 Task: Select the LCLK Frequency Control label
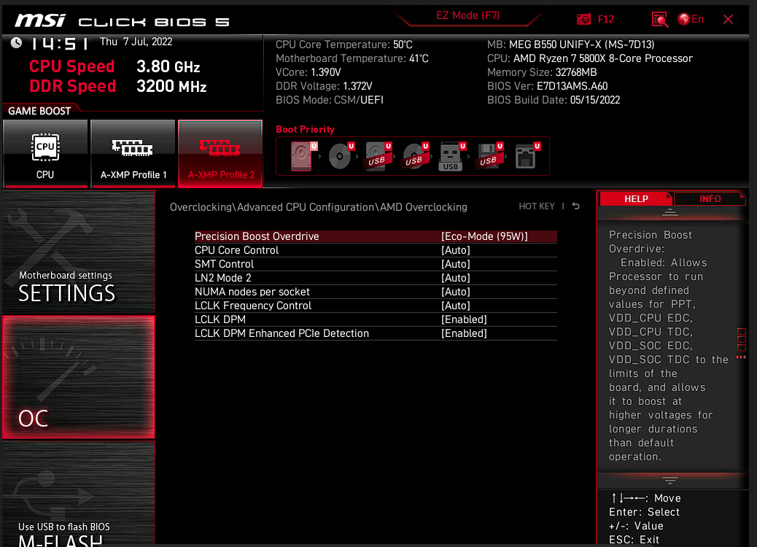253,306
